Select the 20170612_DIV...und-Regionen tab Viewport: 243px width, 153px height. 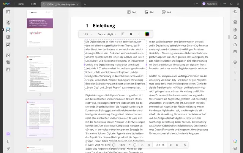60,5
